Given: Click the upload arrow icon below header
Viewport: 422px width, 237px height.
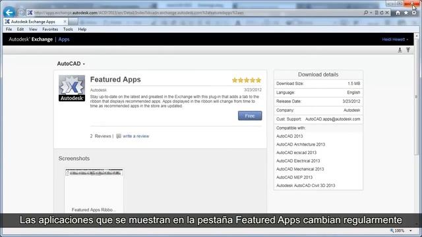Looking at the screenshot, I should pyautogui.click(x=408, y=50).
